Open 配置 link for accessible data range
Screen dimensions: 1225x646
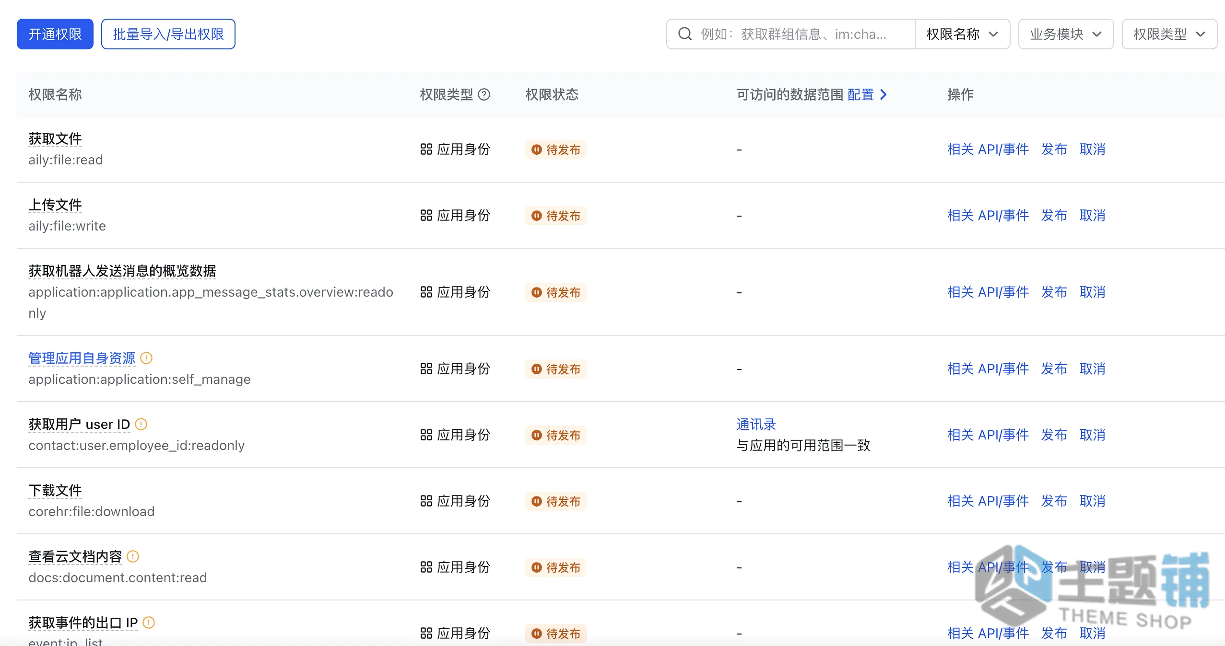[860, 94]
